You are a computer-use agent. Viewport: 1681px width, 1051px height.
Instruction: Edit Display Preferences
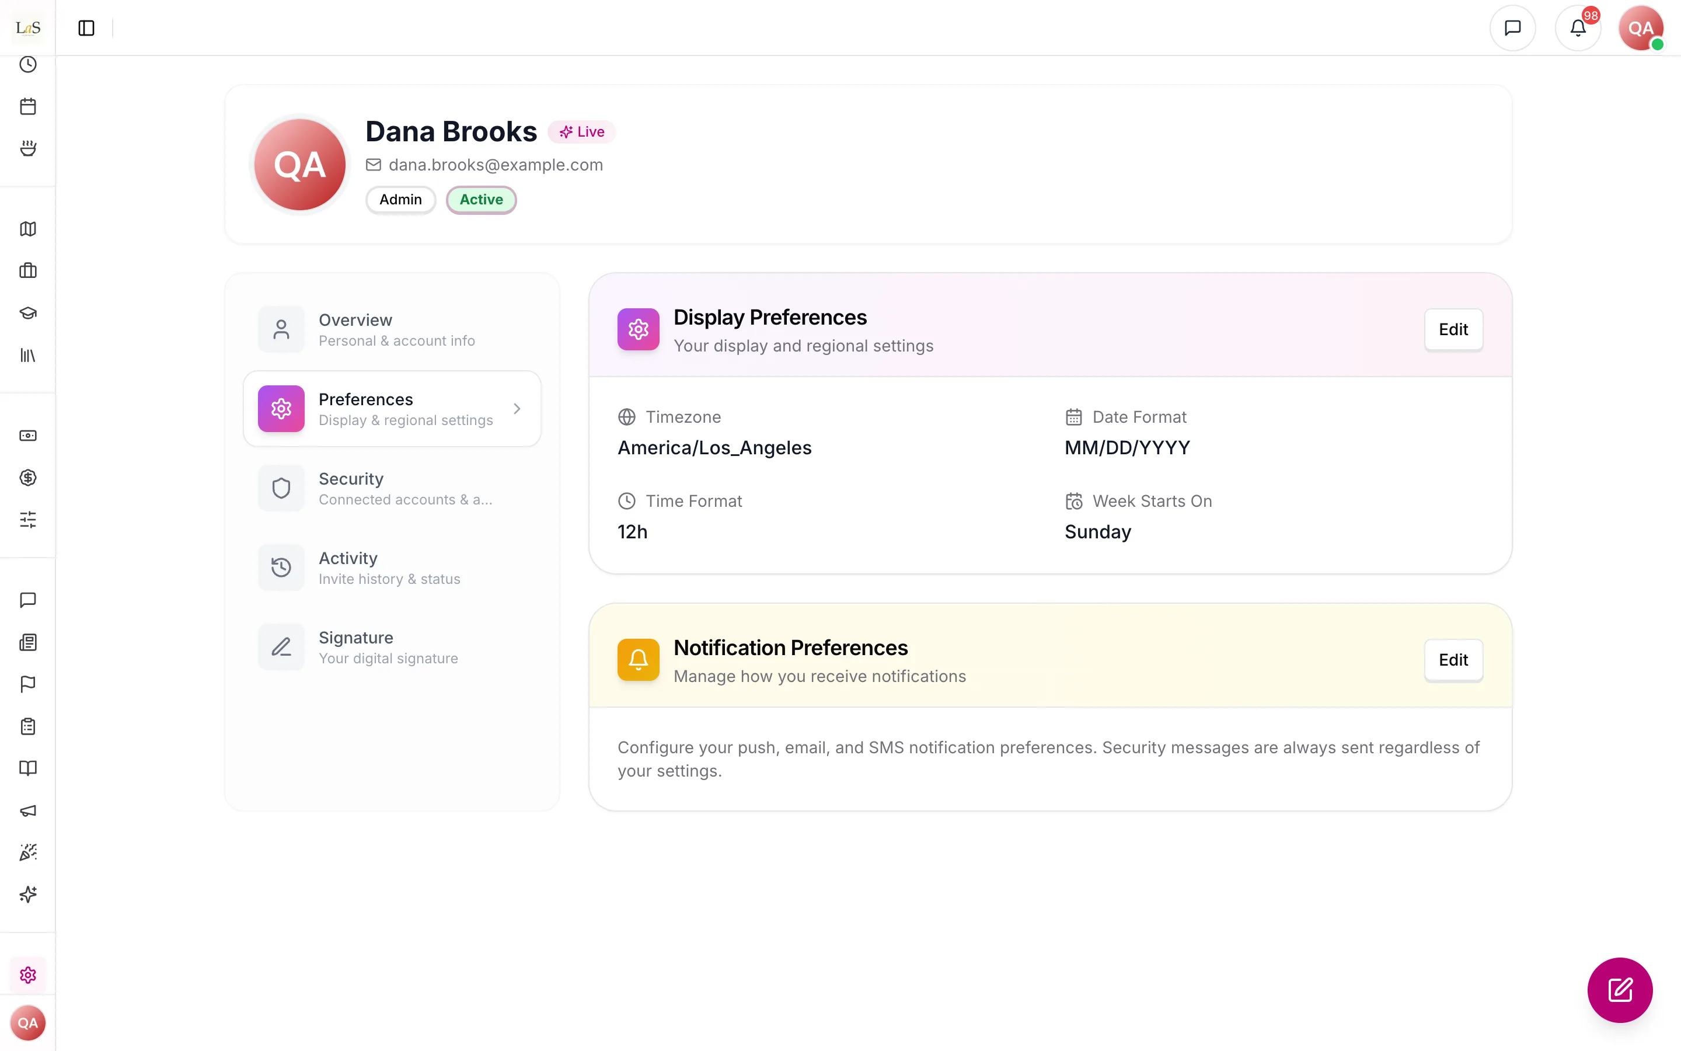click(1453, 329)
